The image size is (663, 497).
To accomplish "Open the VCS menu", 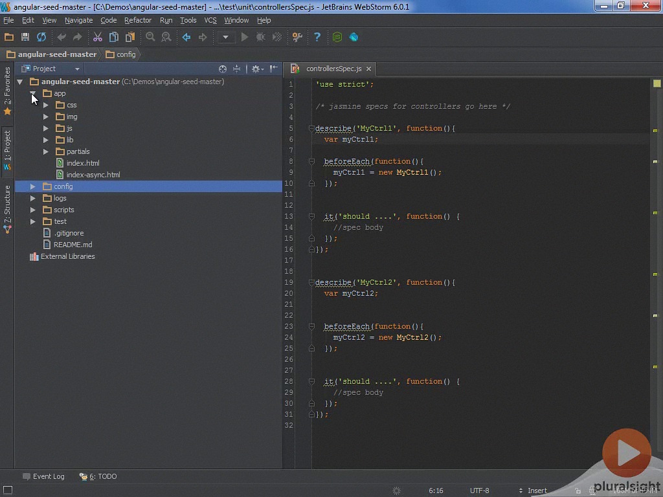I will tap(210, 20).
